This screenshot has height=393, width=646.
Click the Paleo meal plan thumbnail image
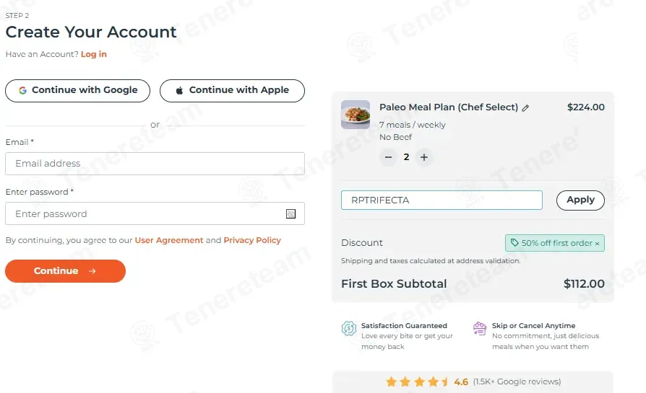[355, 115]
